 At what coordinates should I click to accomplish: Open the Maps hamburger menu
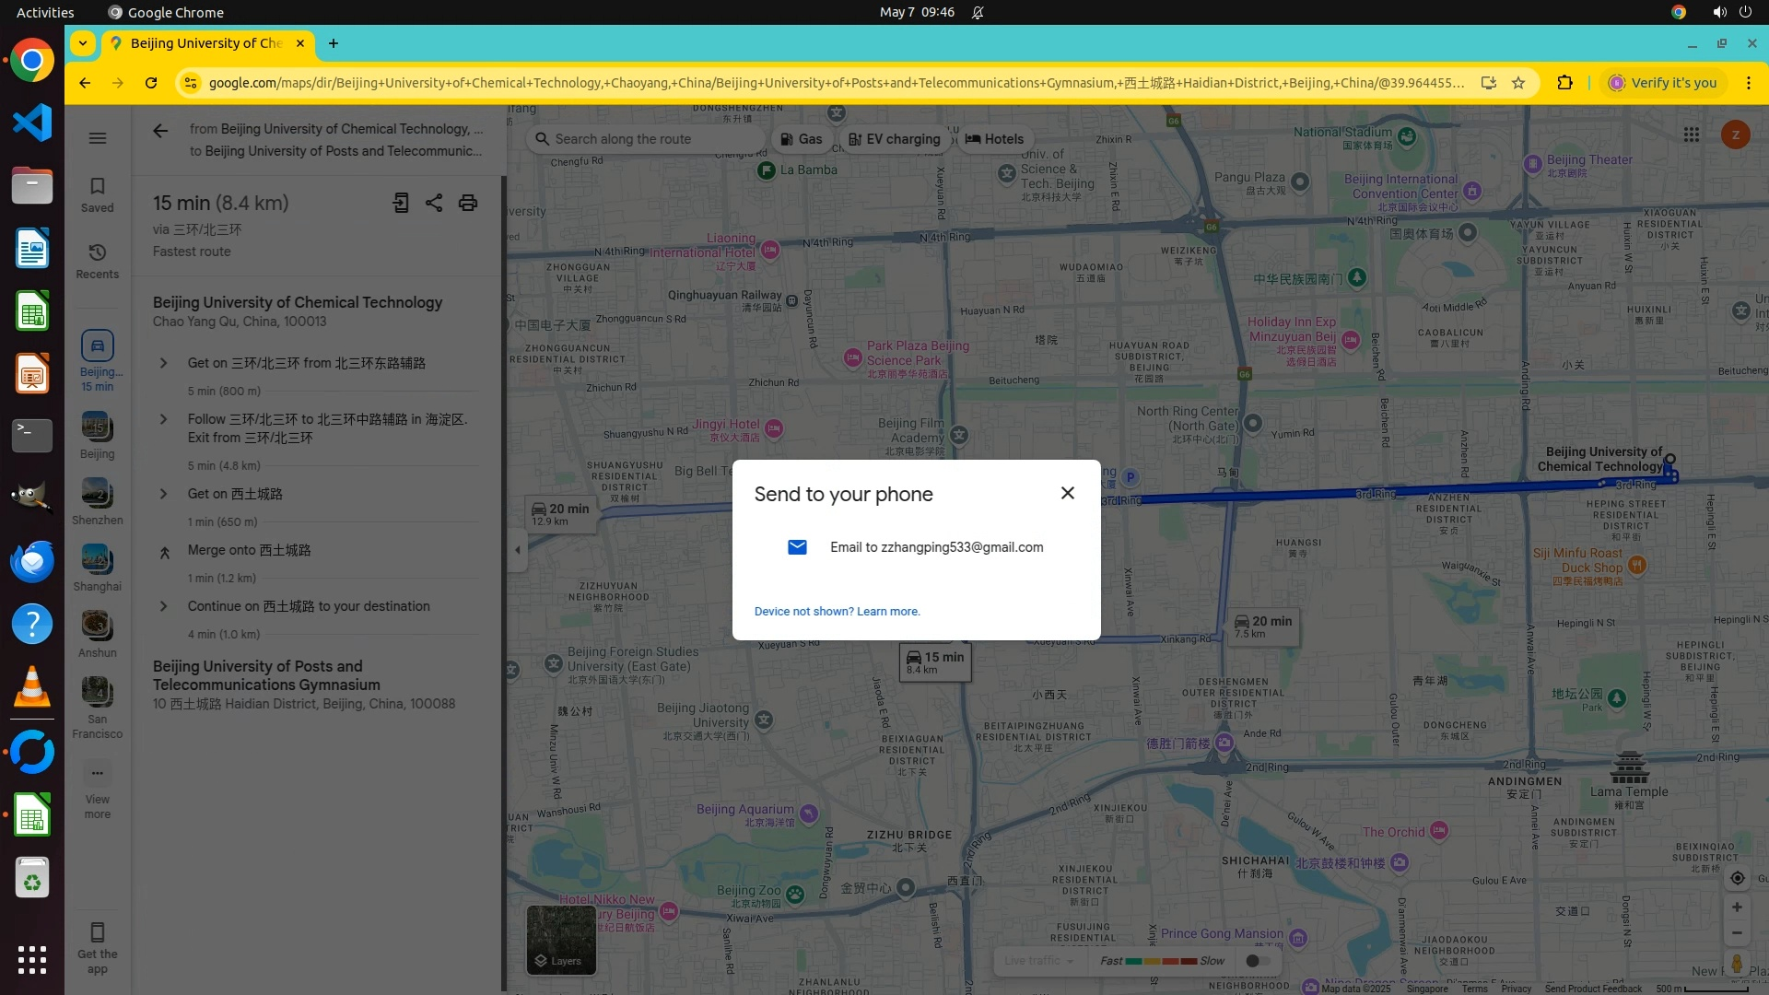coord(98,138)
